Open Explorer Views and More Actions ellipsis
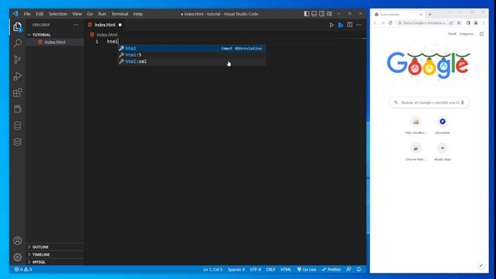This screenshot has height=279, width=496. tap(76, 25)
